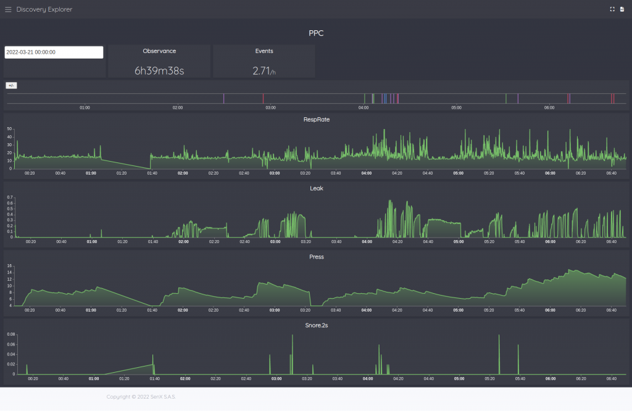Open the hamburger menu beside Discovery Explorer
632x411 pixels.
pos(8,9)
